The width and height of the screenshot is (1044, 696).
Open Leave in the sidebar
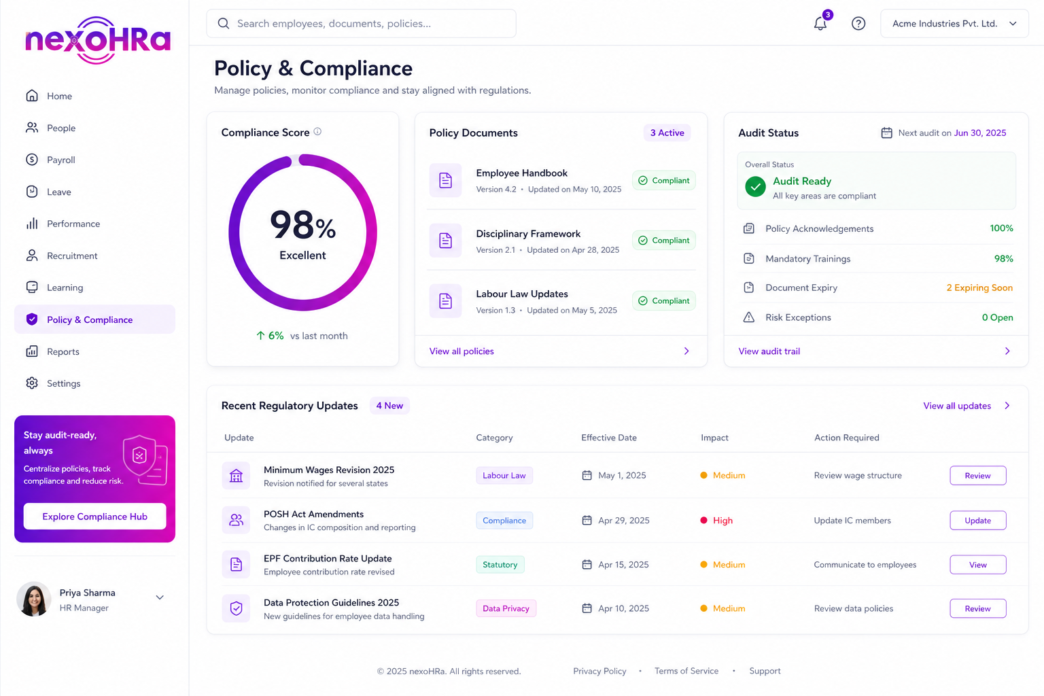click(94, 192)
